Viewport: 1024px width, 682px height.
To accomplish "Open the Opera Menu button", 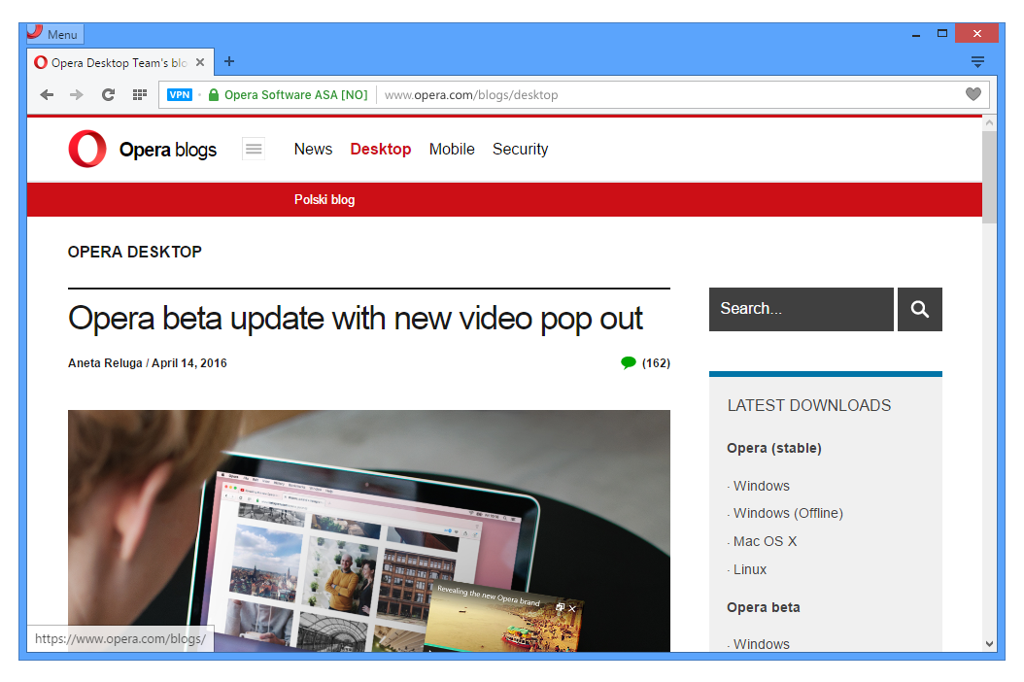I will coord(55,34).
